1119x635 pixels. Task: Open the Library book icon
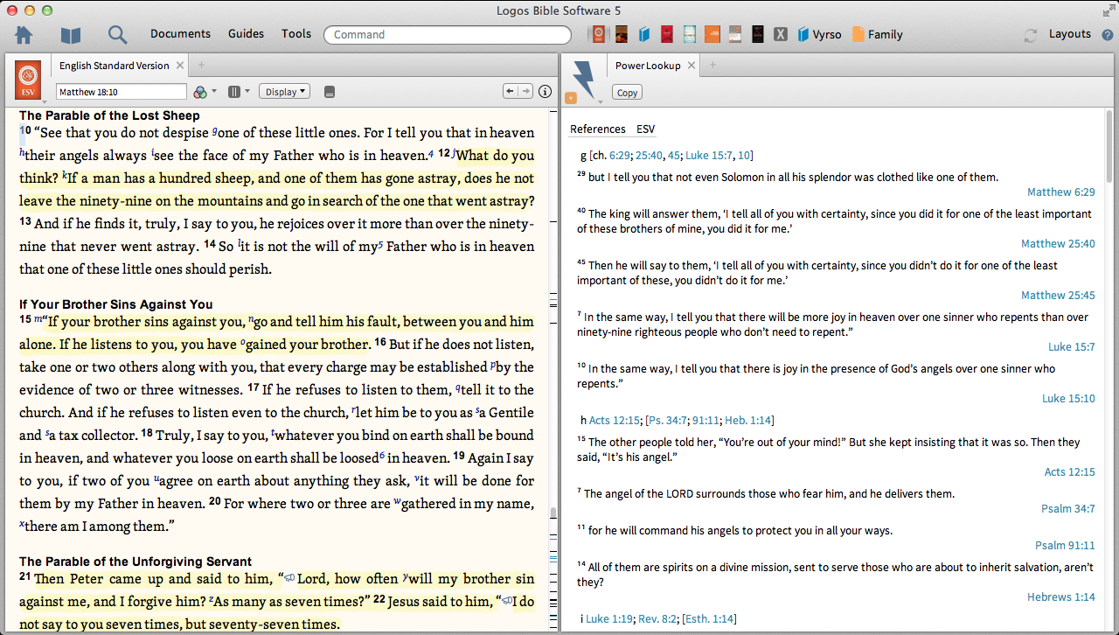pyautogui.click(x=70, y=35)
